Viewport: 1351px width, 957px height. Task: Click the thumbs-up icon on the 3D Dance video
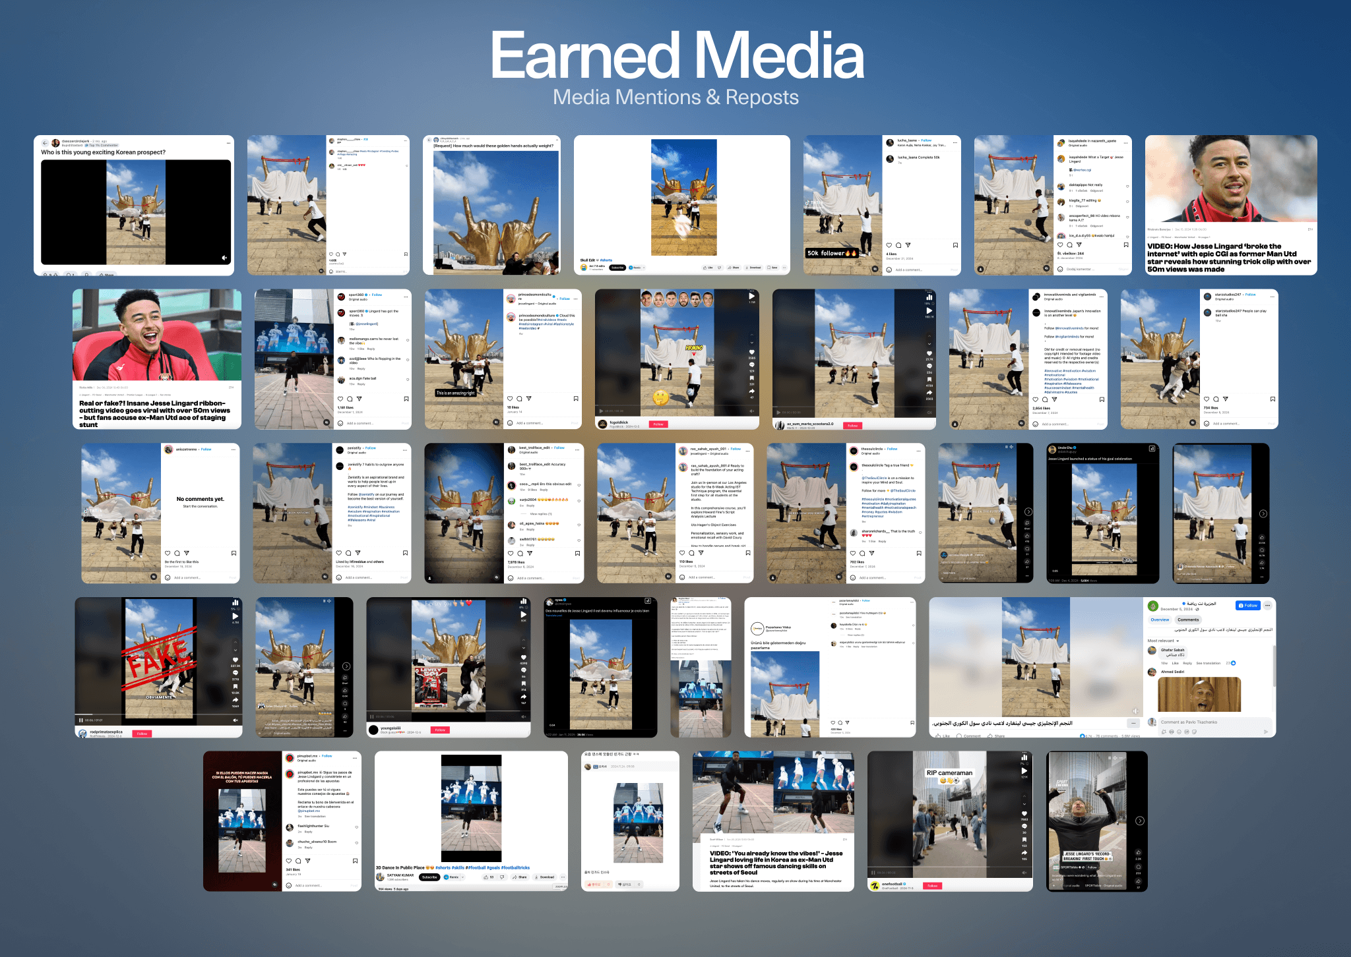click(x=486, y=877)
